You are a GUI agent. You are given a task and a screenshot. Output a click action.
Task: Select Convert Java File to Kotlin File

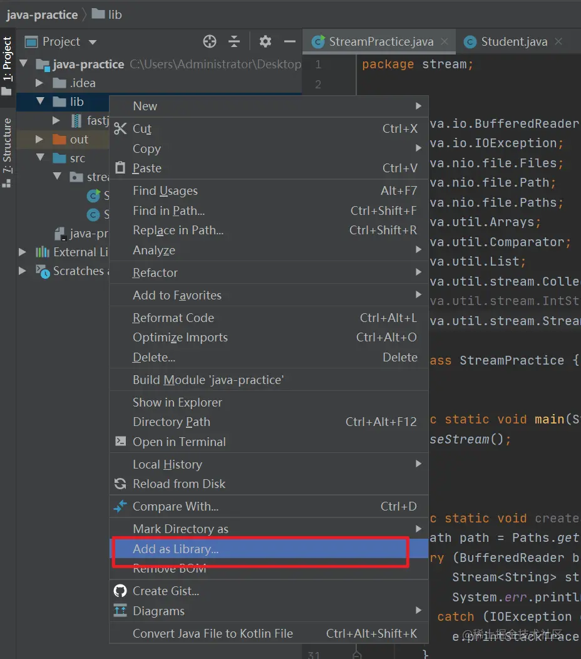click(269, 633)
